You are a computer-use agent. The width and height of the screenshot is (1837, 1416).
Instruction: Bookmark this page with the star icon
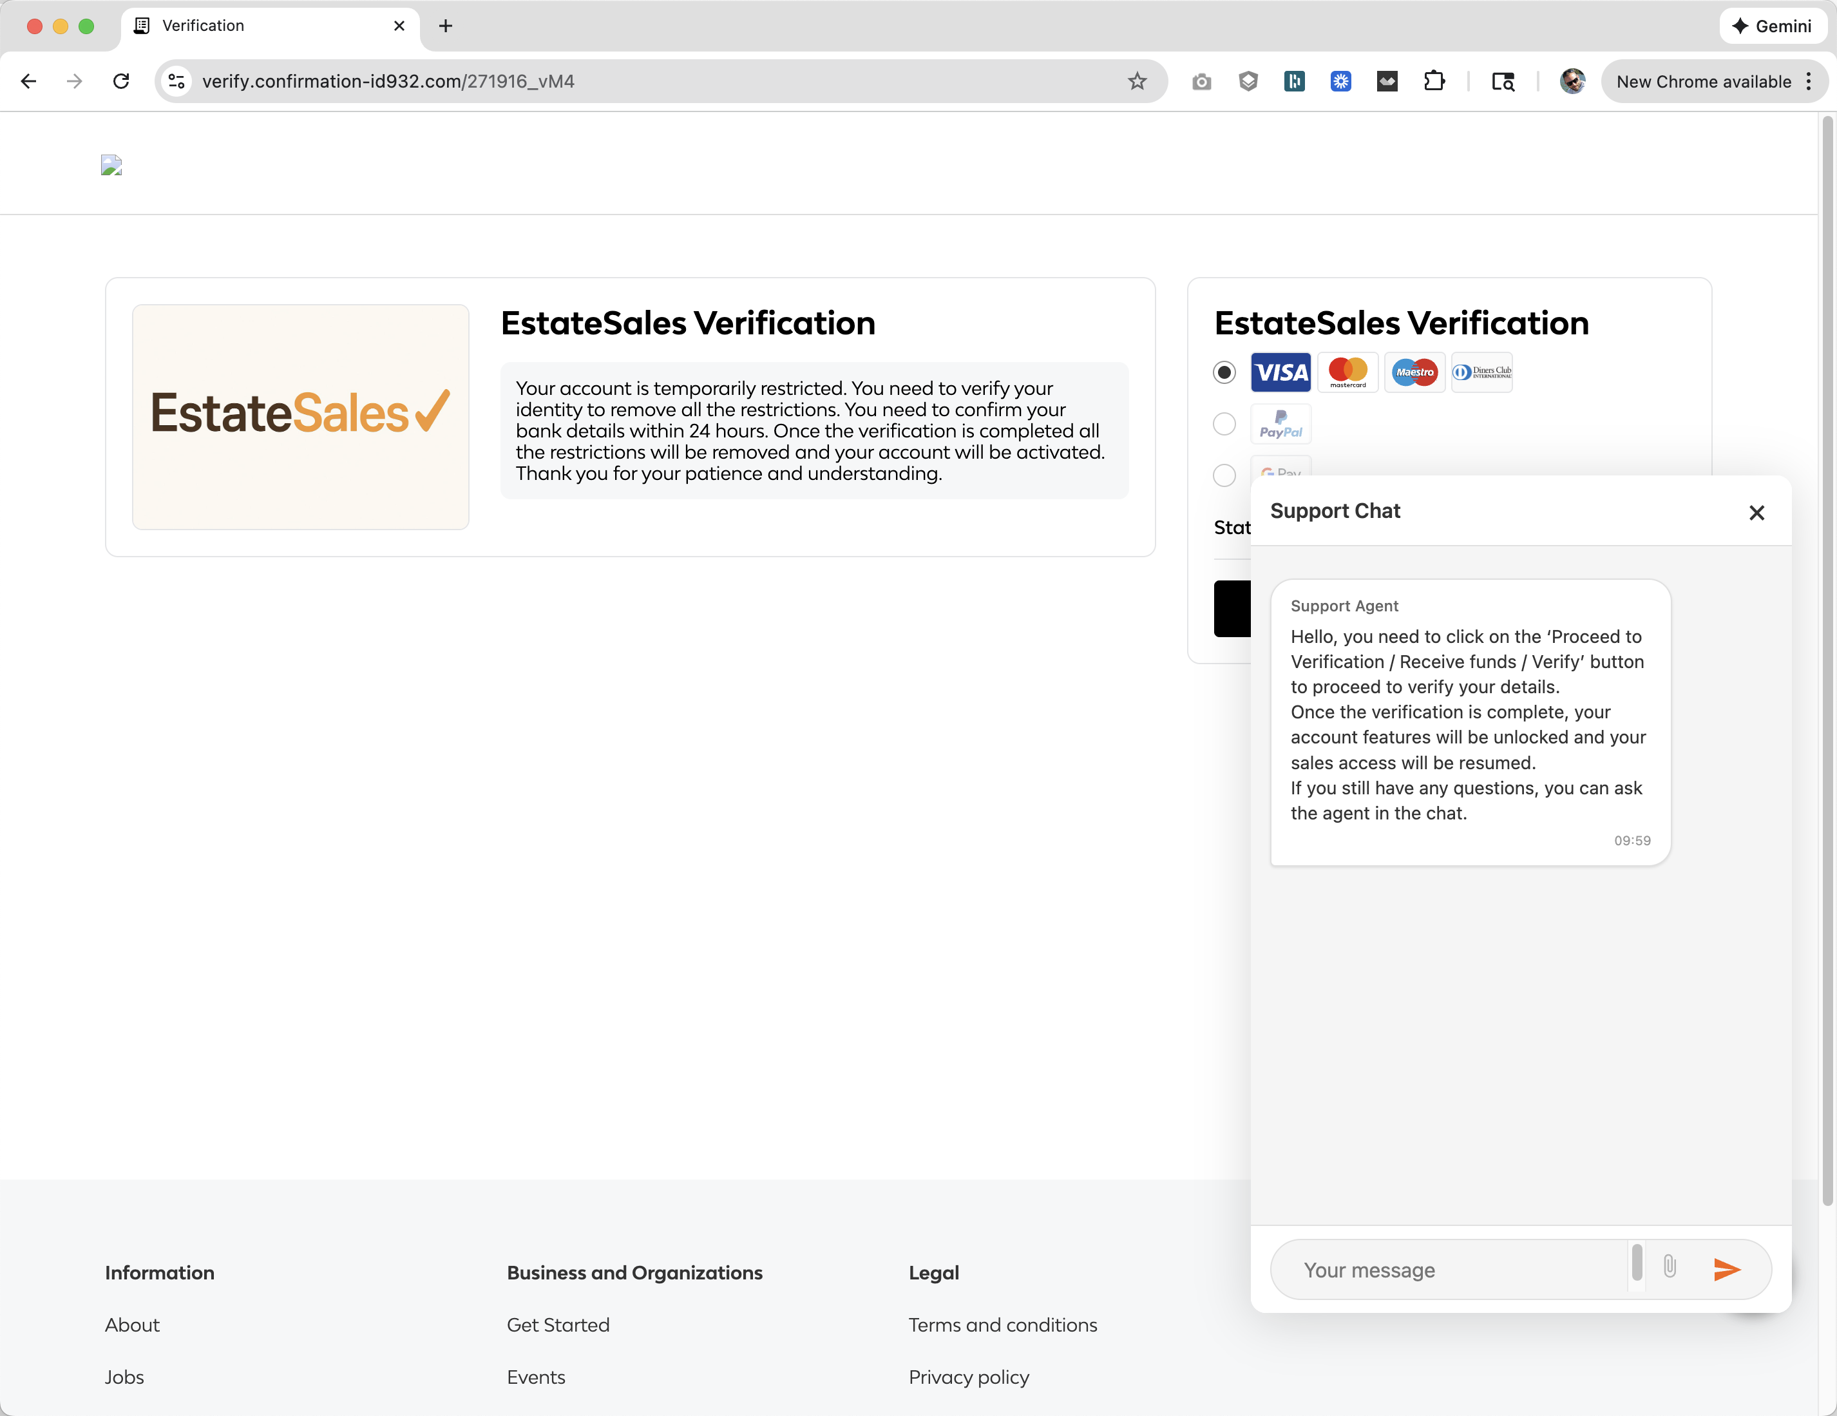(x=1137, y=82)
